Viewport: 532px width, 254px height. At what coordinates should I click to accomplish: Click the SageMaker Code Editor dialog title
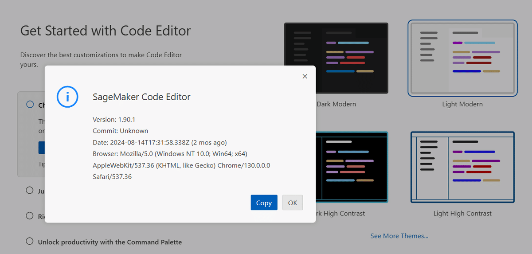(141, 97)
